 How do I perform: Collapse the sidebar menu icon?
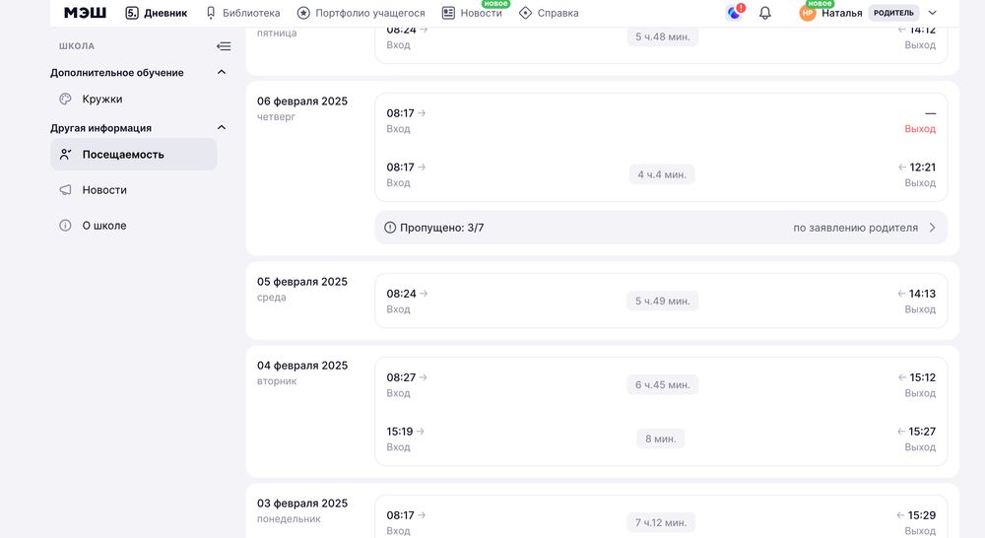tap(224, 46)
